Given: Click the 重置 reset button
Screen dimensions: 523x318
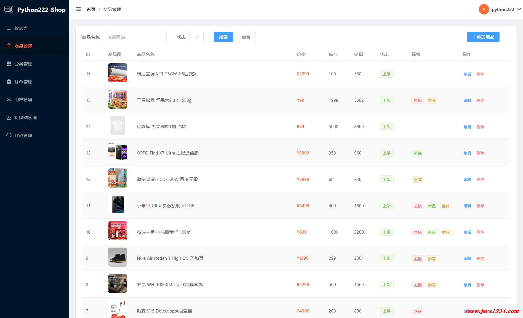Looking at the screenshot, I should (x=246, y=37).
